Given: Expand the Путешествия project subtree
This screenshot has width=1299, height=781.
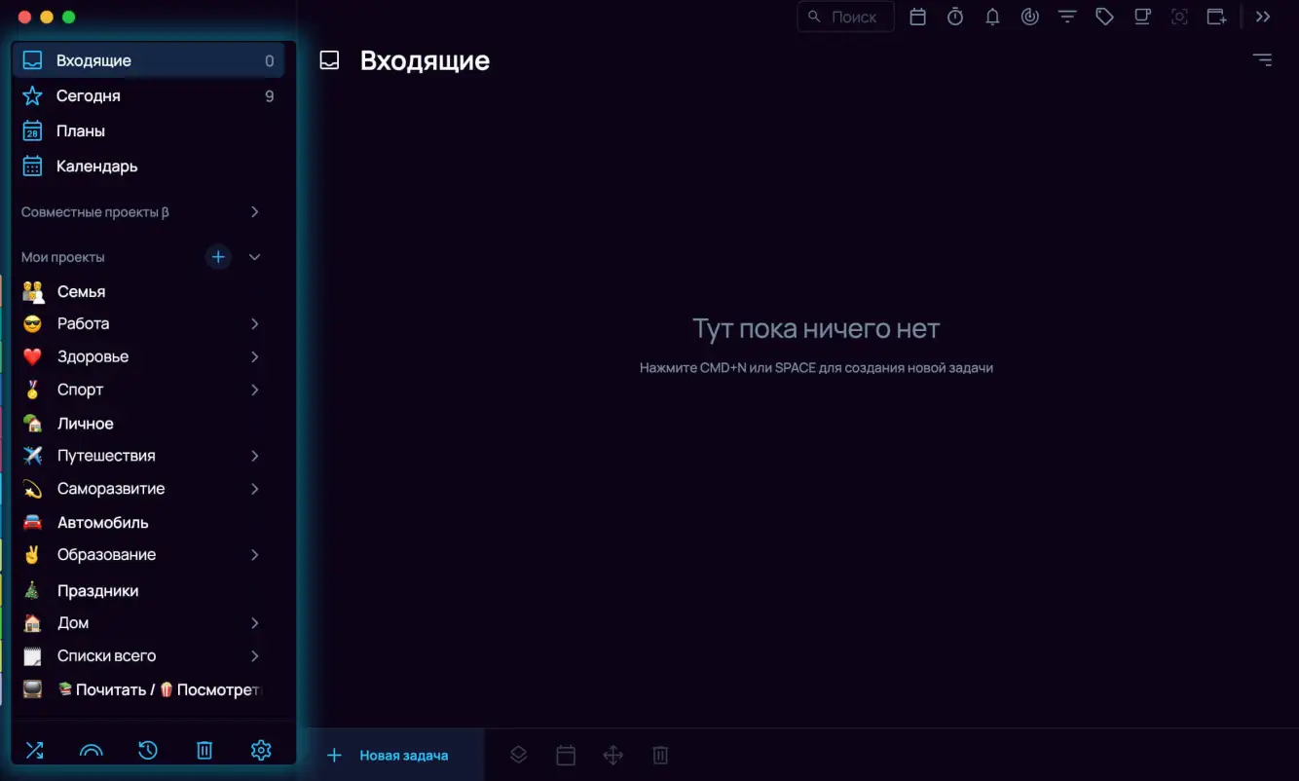Looking at the screenshot, I should coord(254,456).
